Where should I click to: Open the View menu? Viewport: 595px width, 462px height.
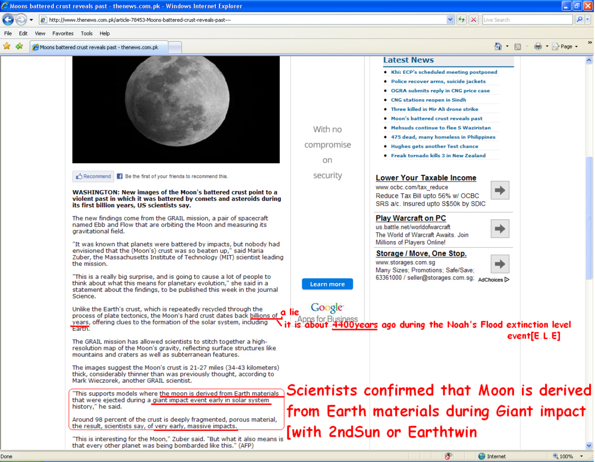pyautogui.click(x=40, y=33)
